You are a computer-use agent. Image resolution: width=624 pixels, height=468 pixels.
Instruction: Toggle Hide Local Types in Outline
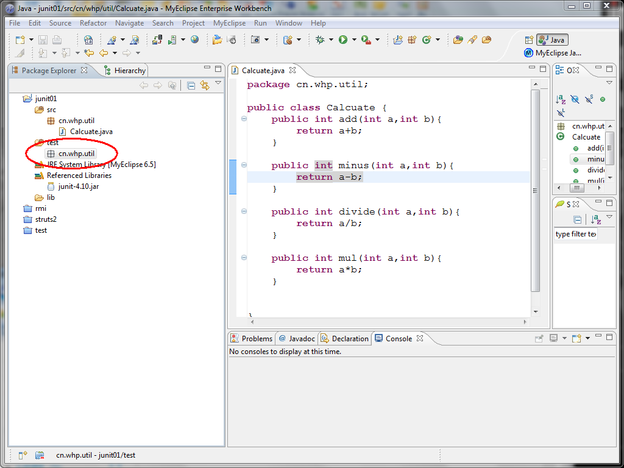(x=561, y=113)
